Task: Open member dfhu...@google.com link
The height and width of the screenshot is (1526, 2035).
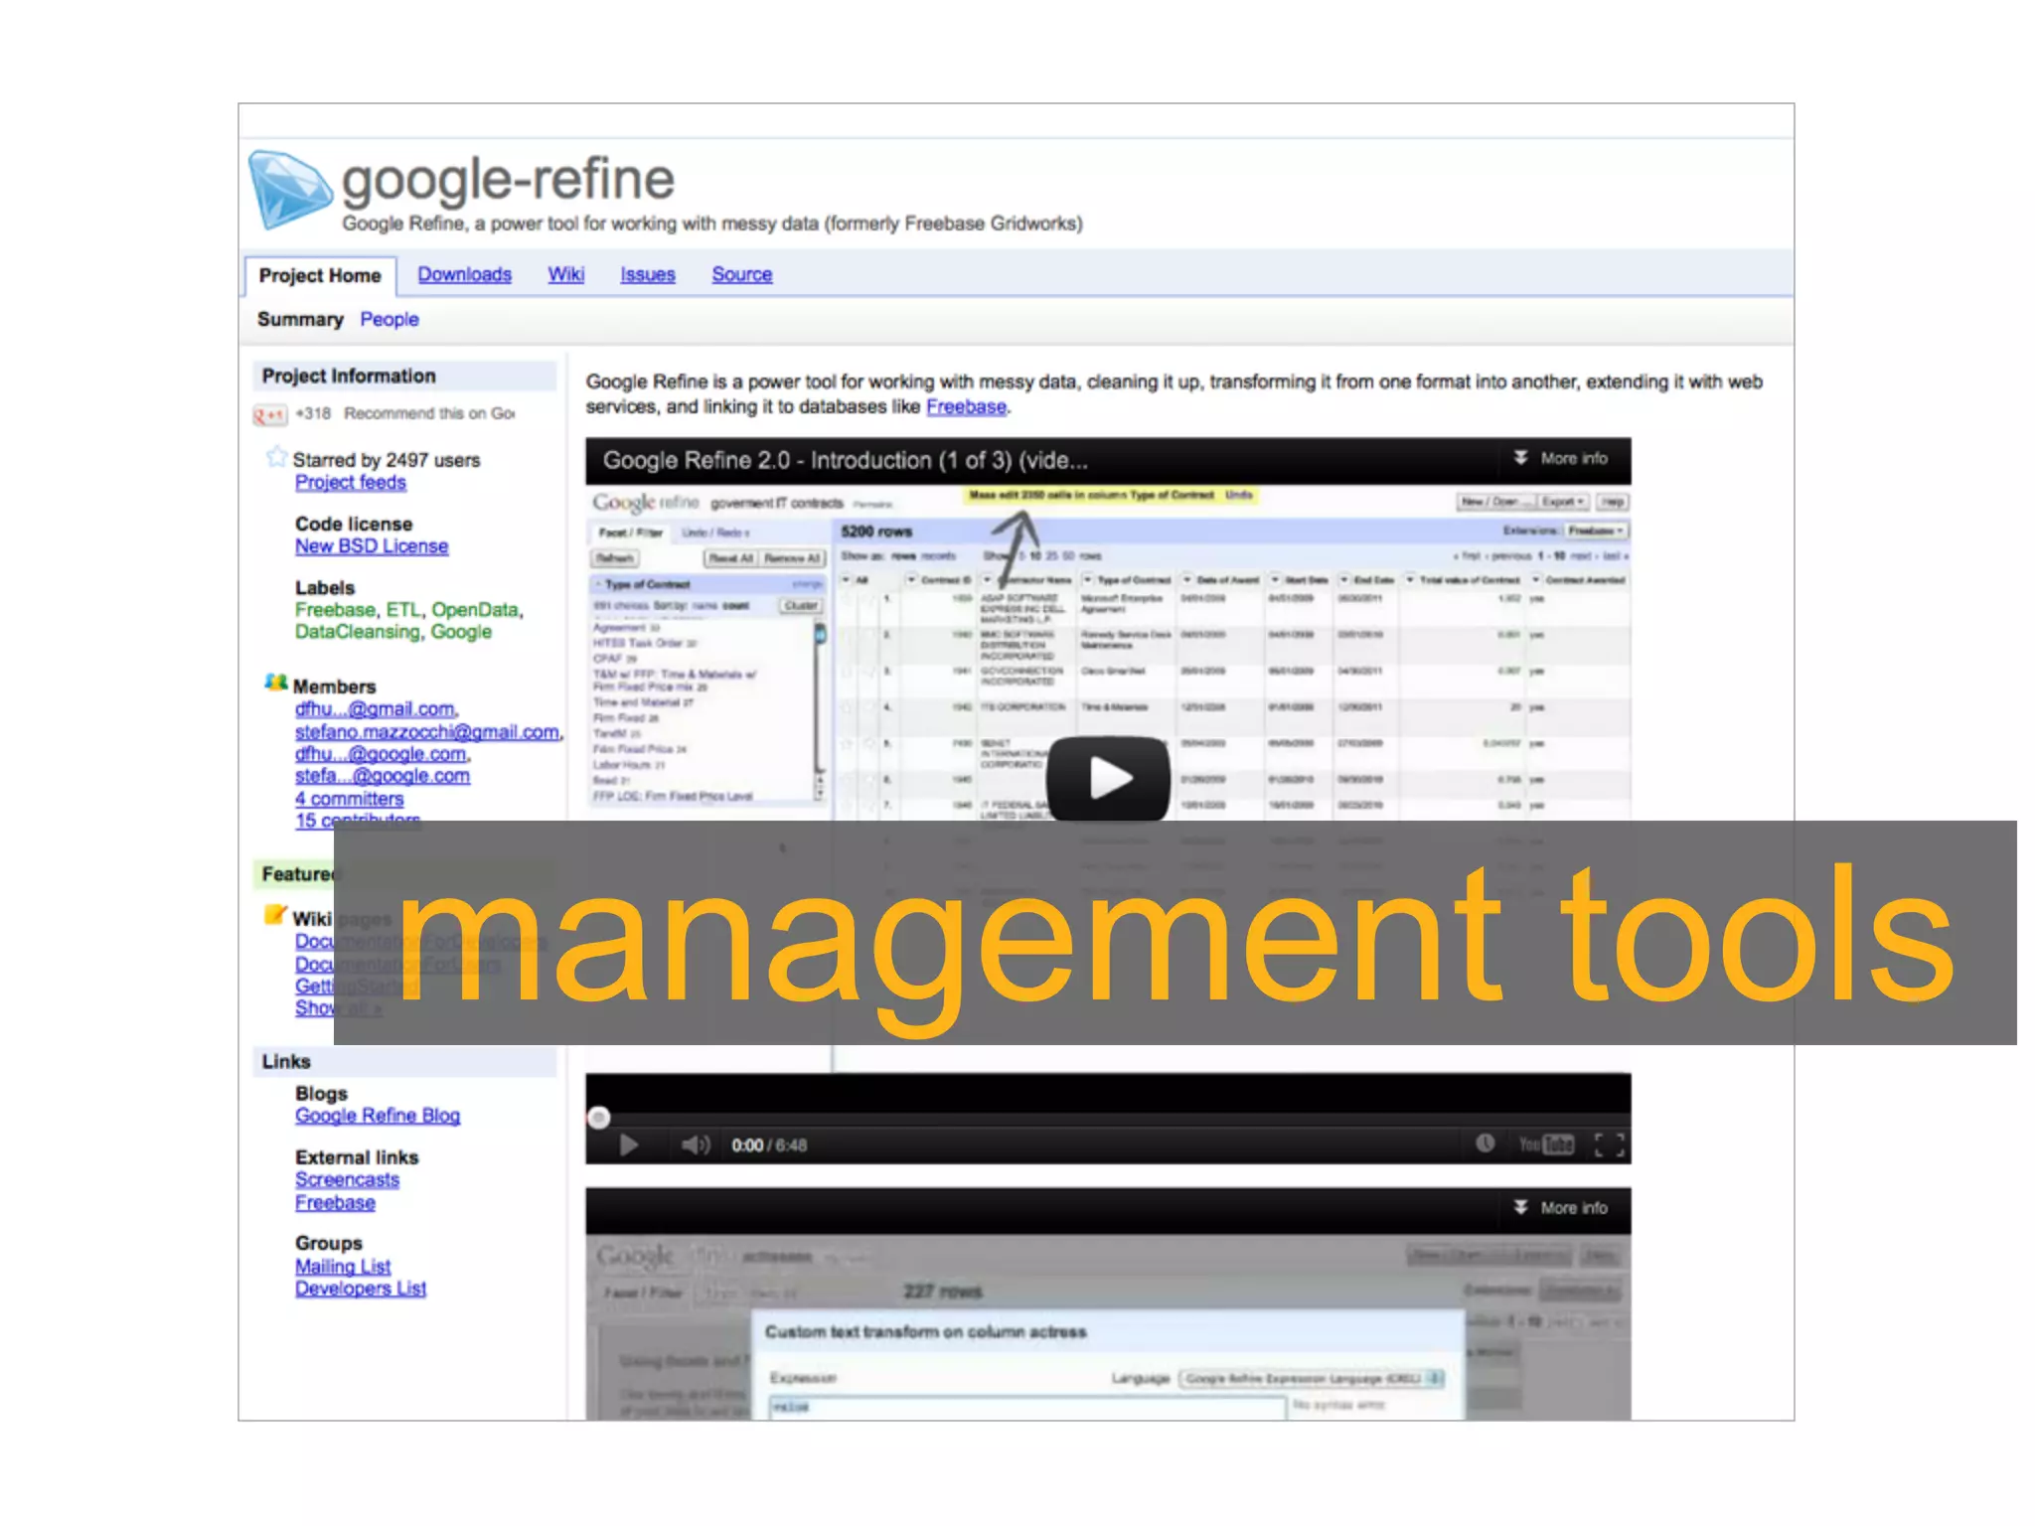Action: pyautogui.click(x=380, y=754)
